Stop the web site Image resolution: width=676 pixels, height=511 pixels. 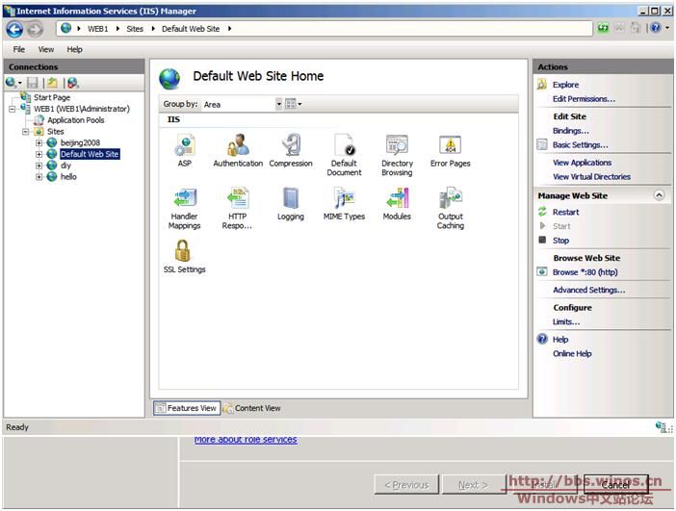[x=560, y=241]
